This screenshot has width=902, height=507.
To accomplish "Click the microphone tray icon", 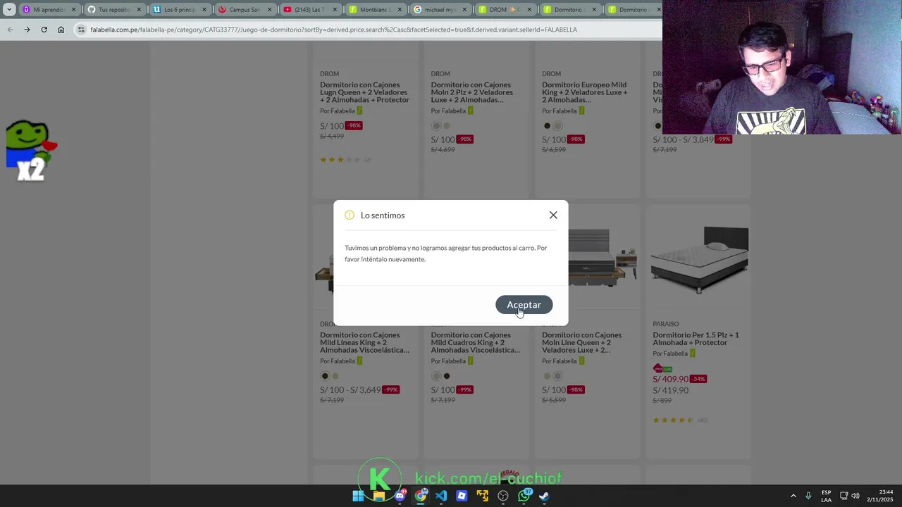I will point(808,496).
